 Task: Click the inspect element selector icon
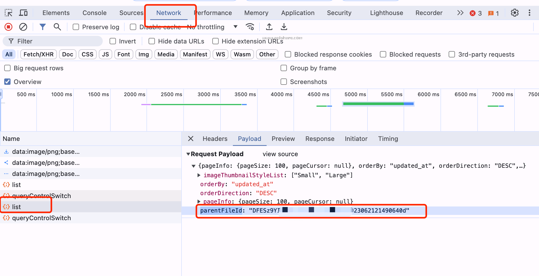coord(8,13)
